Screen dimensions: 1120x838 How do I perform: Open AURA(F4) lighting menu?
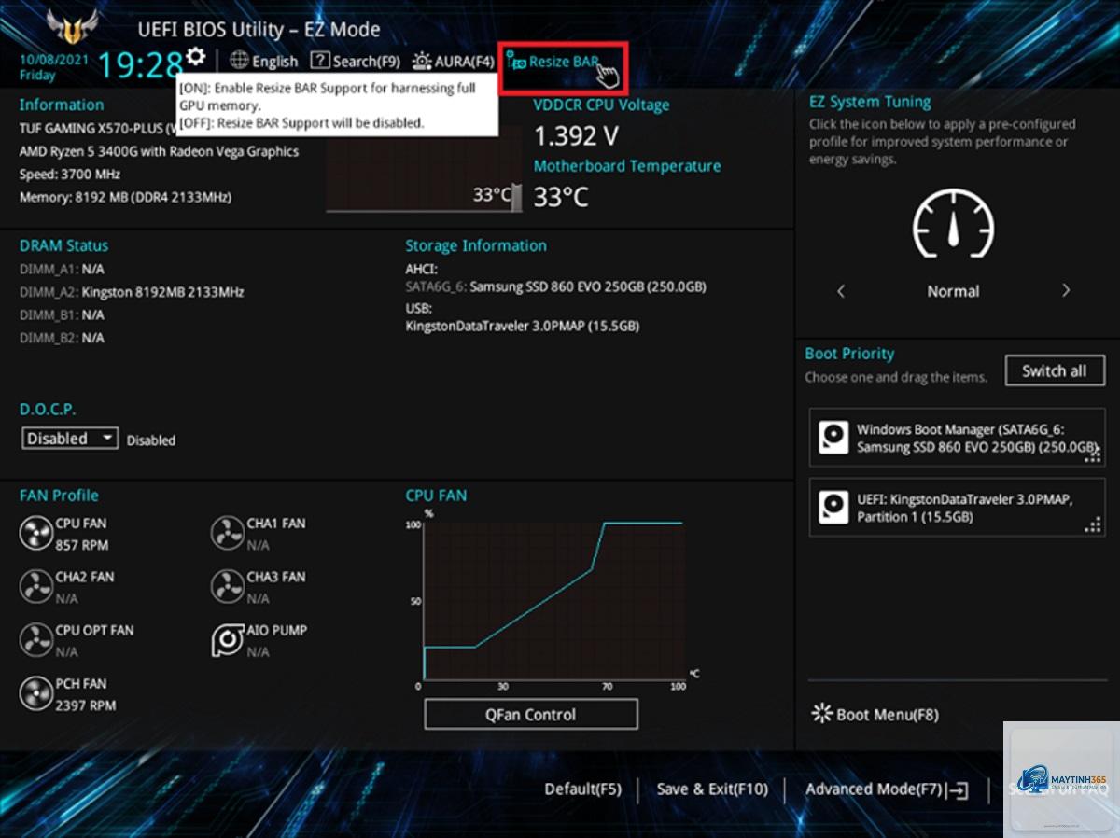click(x=453, y=62)
